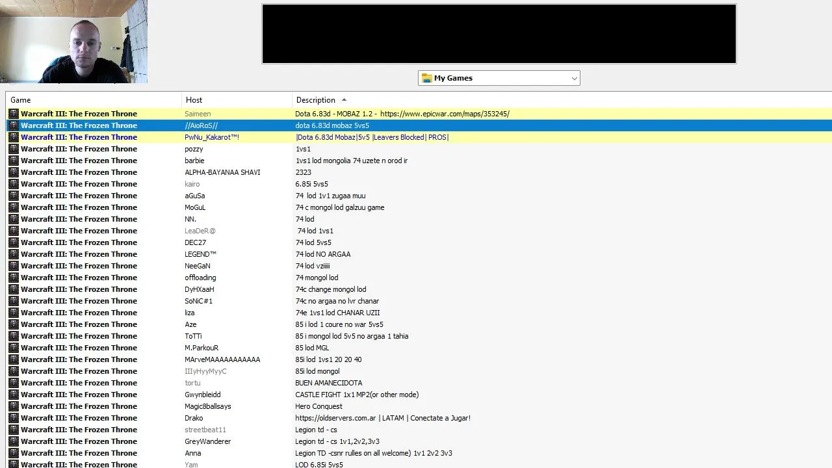
Task: Click the Warcraft icon in PwNu_Kakarot's row
Action: 14,137
